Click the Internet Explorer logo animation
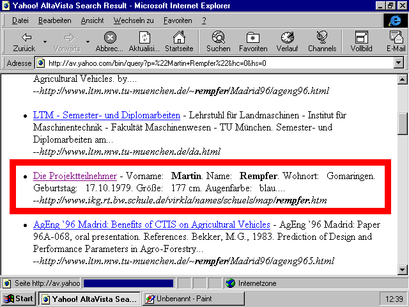 pyautogui.click(x=395, y=20)
